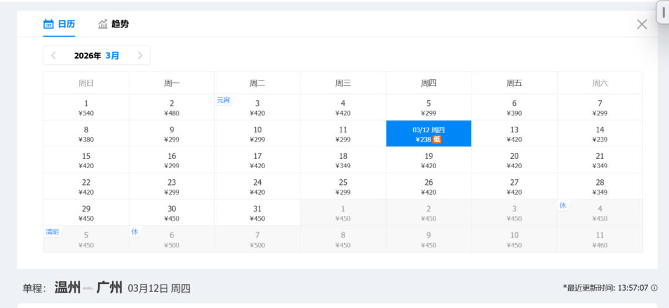Go to next month arrow
This screenshot has width=669, height=308.
coord(140,56)
